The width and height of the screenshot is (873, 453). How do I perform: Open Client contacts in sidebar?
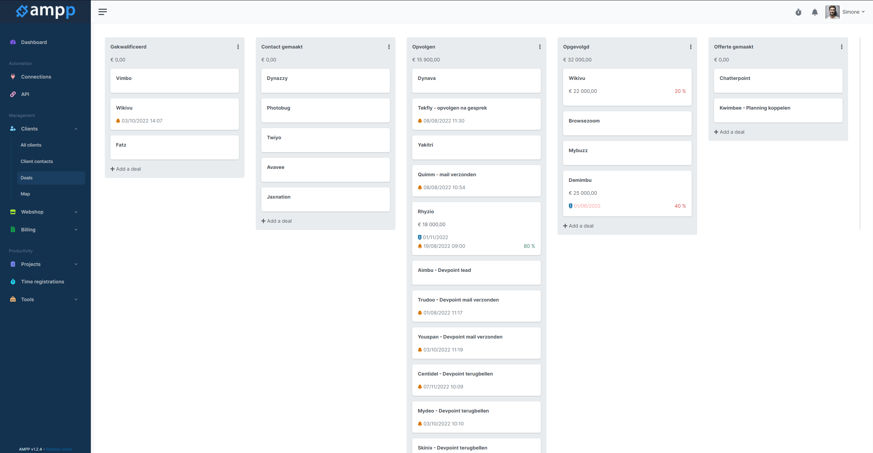click(37, 162)
